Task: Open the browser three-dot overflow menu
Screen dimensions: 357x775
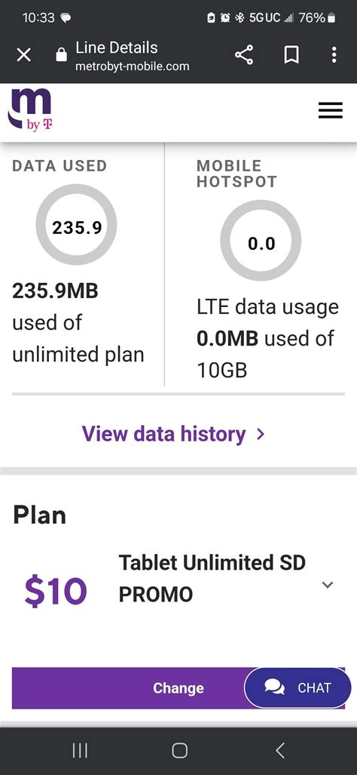Action: (334, 55)
